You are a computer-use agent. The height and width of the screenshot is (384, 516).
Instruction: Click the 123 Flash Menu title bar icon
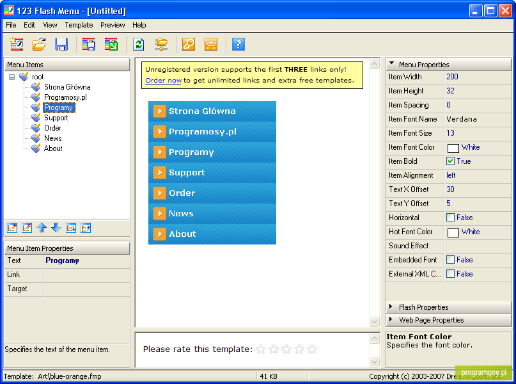[x=9, y=10]
